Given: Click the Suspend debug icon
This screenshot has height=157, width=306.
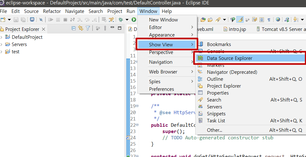Looking at the screenshot, I should tap(58, 20).
